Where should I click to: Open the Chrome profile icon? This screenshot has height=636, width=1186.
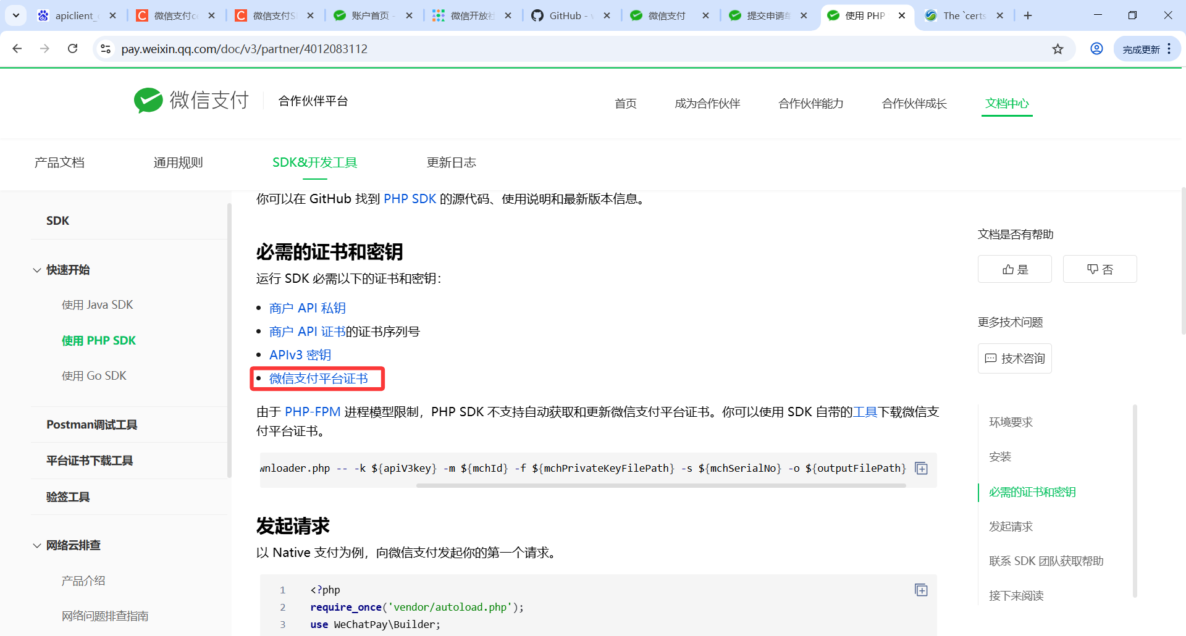click(x=1096, y=49)
